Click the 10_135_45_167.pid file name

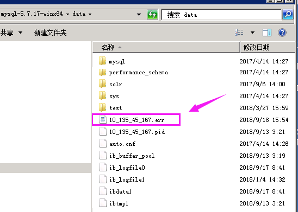click(137, 132)
